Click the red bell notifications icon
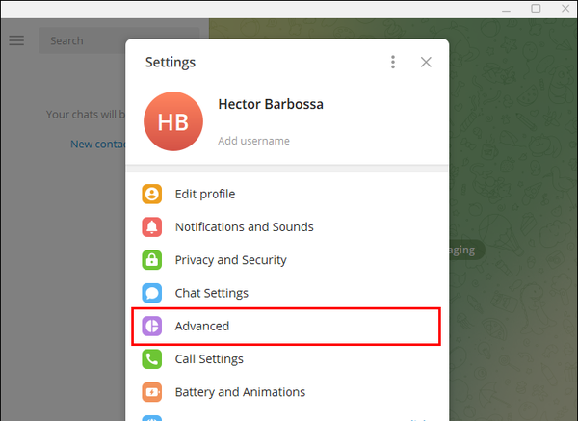The width and height of the screenshot is (578, 421). 152,226
